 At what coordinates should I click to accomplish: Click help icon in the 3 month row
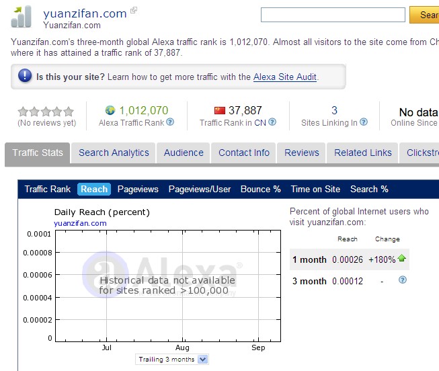(403, 280)
